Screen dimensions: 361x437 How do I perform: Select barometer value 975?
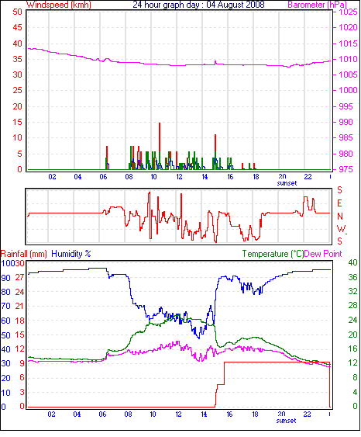(346, 169)
